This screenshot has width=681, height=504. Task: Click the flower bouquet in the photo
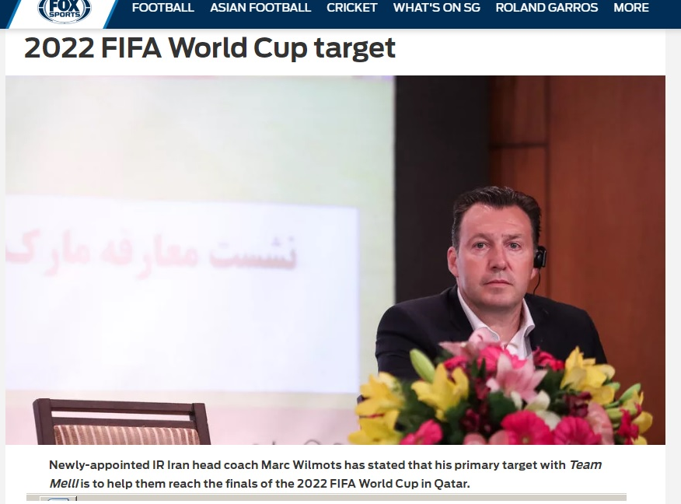[504, 391]
